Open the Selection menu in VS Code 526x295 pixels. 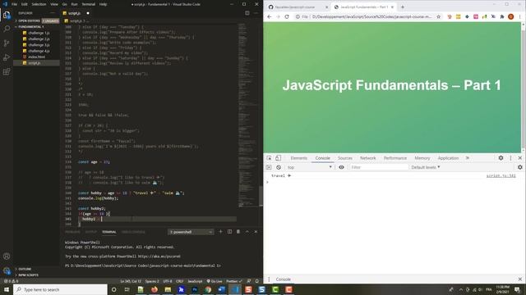39,4
